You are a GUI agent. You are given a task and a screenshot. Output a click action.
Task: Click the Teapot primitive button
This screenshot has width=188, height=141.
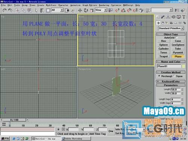click(164, 56)
